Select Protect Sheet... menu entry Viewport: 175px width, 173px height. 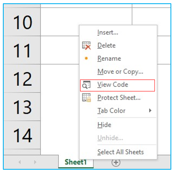(118, 98)
